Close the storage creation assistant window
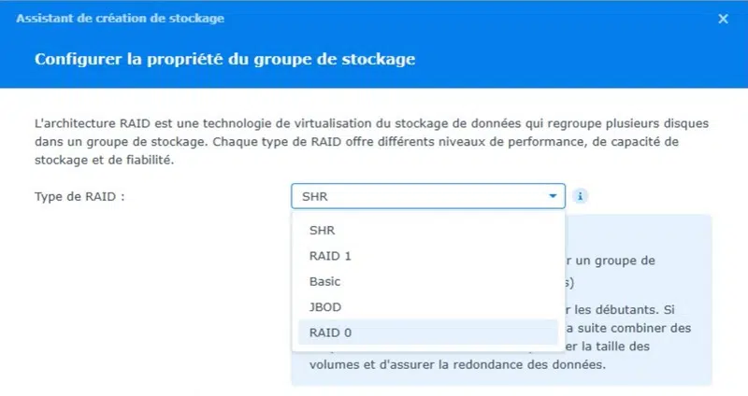 pyautogui.click(x=723, y=18)
